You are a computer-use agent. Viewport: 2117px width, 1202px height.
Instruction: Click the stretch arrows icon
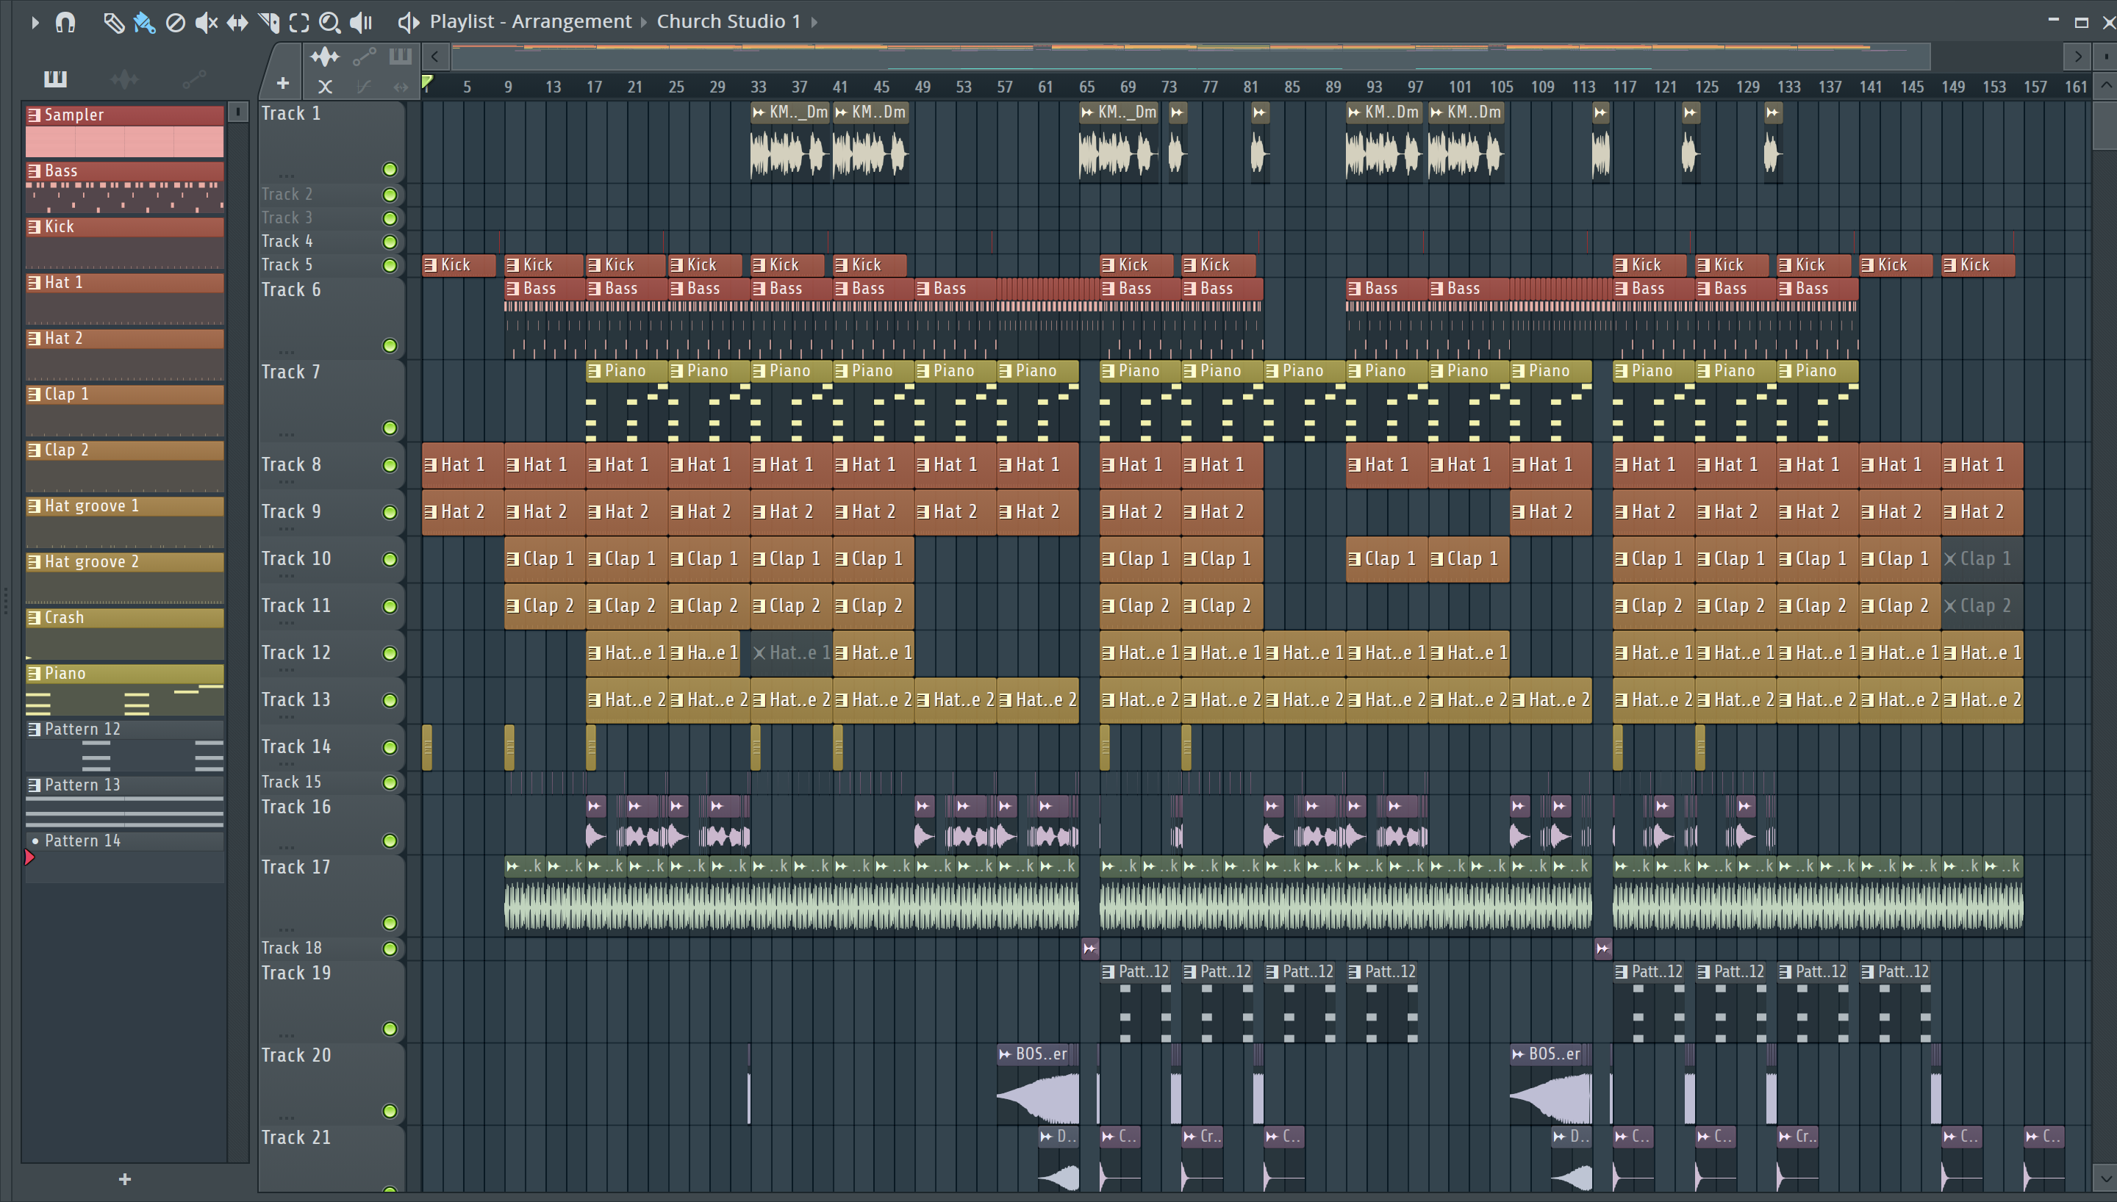click(401, 87)
